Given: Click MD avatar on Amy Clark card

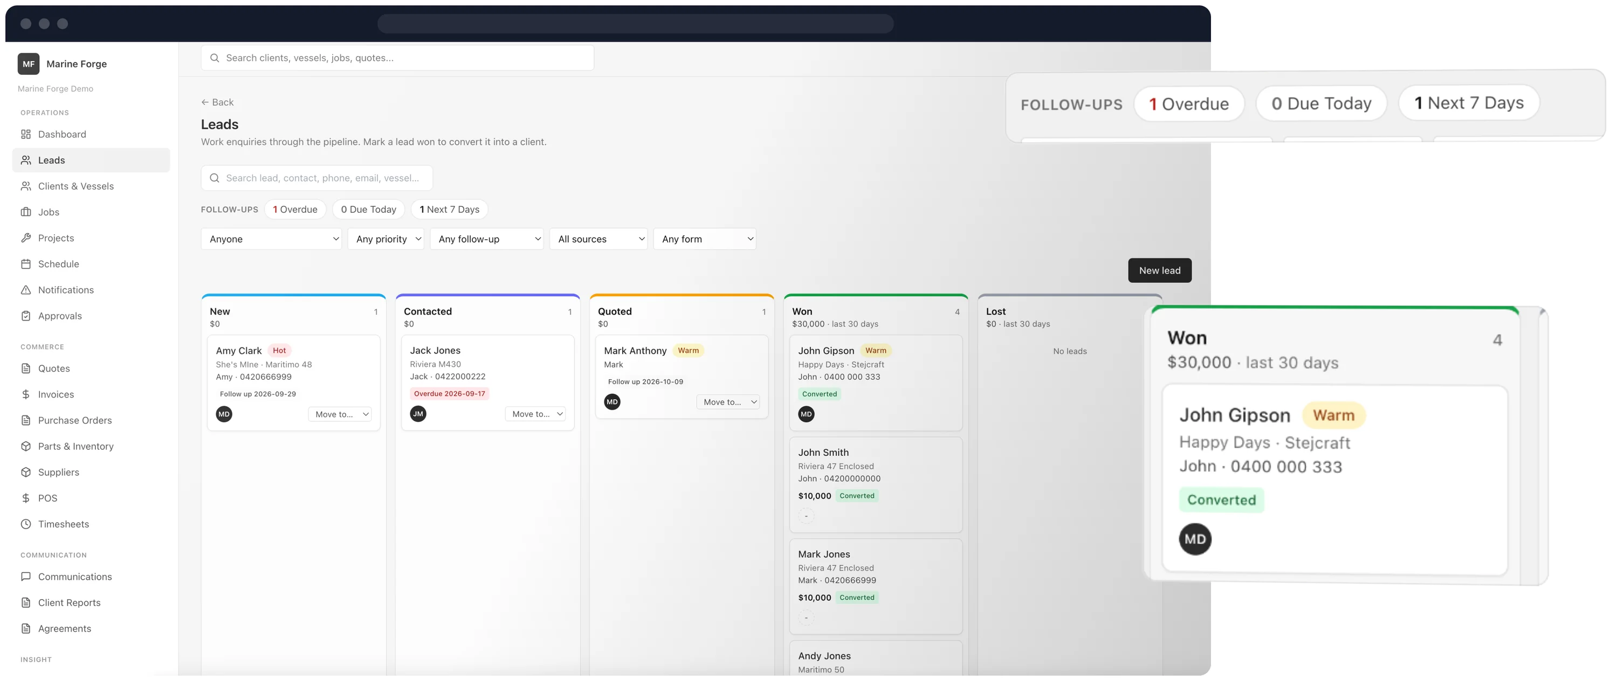Looking at the screenshot, I should point(224,414).
